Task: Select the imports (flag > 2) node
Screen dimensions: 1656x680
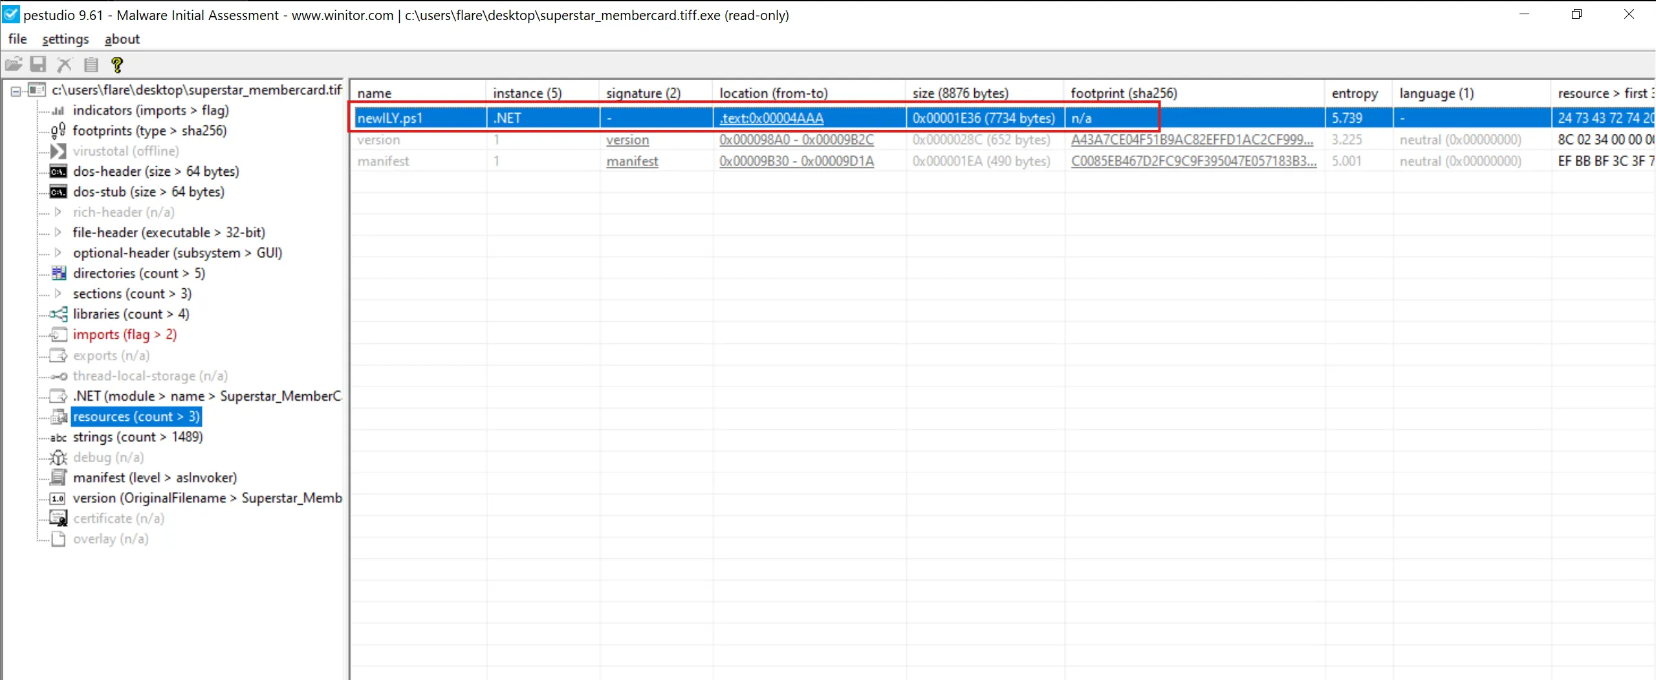Action: tap(124, 335)
